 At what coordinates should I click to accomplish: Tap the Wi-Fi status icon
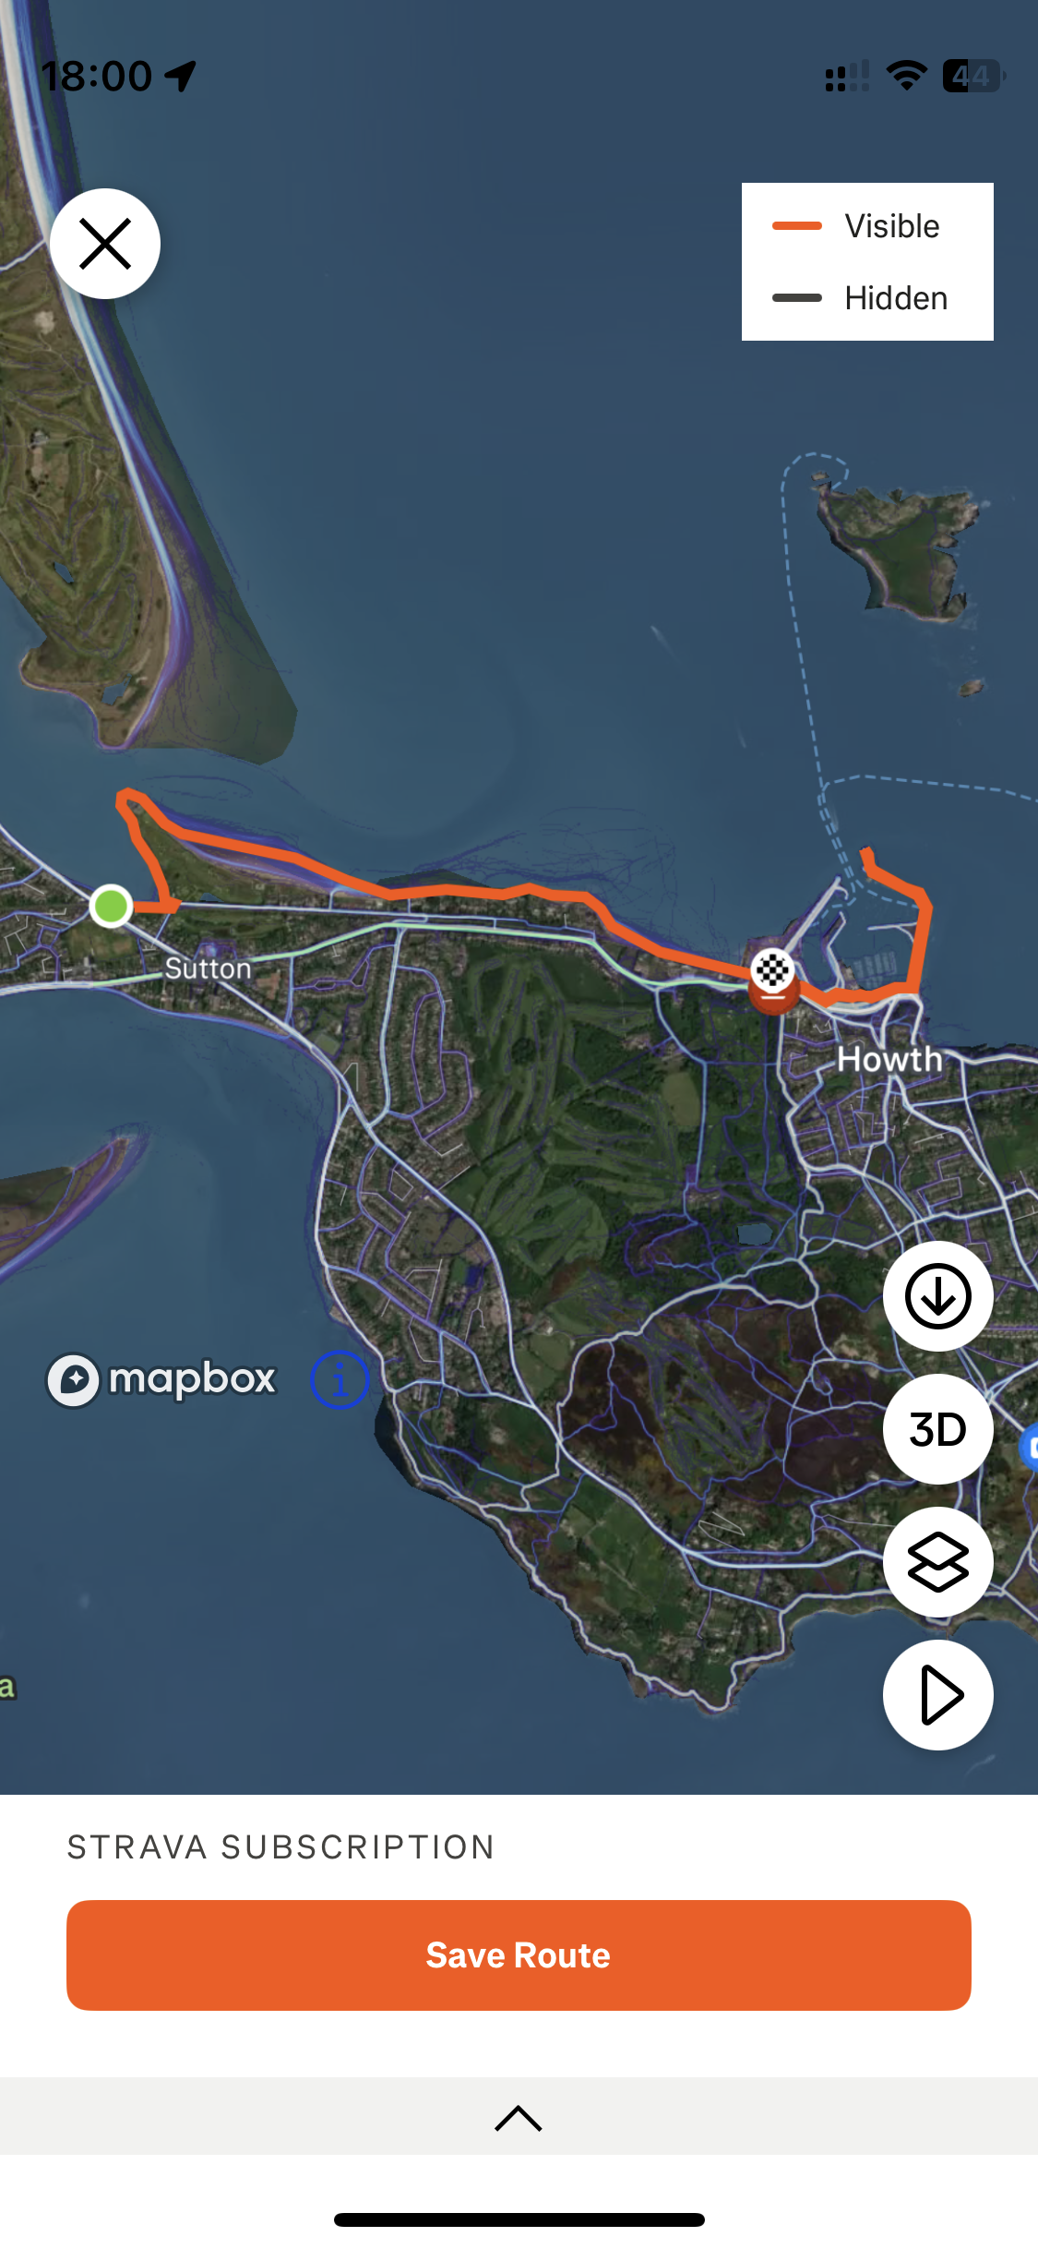point(907,76)
